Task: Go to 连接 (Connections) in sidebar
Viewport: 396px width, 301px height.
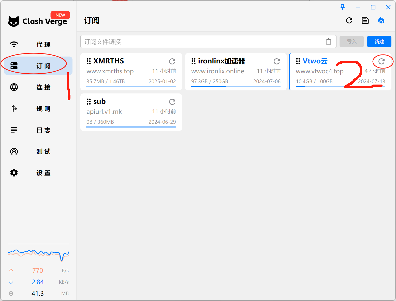Action: (38, 87)
